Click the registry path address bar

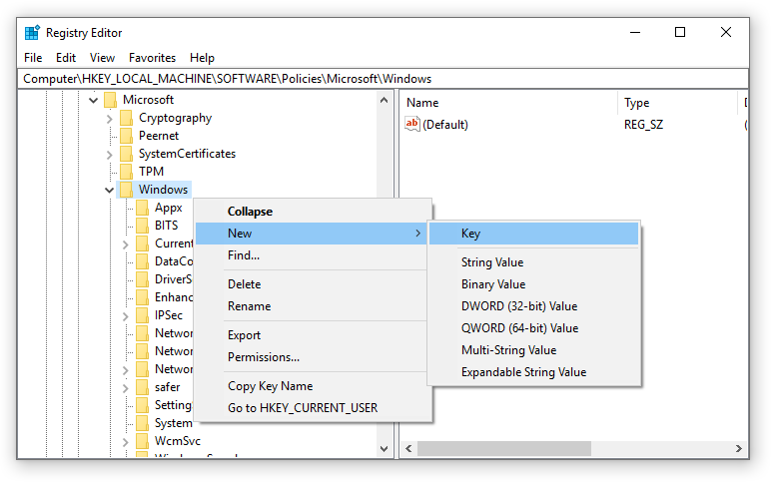coord(383,79)
